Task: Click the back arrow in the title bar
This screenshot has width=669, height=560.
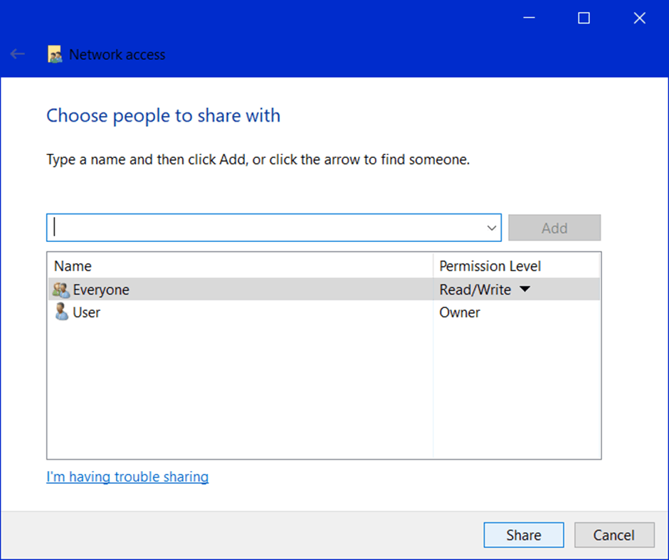Action: (x=18, y=54)
